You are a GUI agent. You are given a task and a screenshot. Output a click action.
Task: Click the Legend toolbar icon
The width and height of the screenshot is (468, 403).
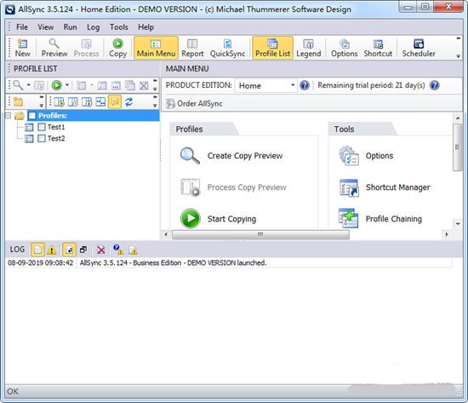(309, 48)
